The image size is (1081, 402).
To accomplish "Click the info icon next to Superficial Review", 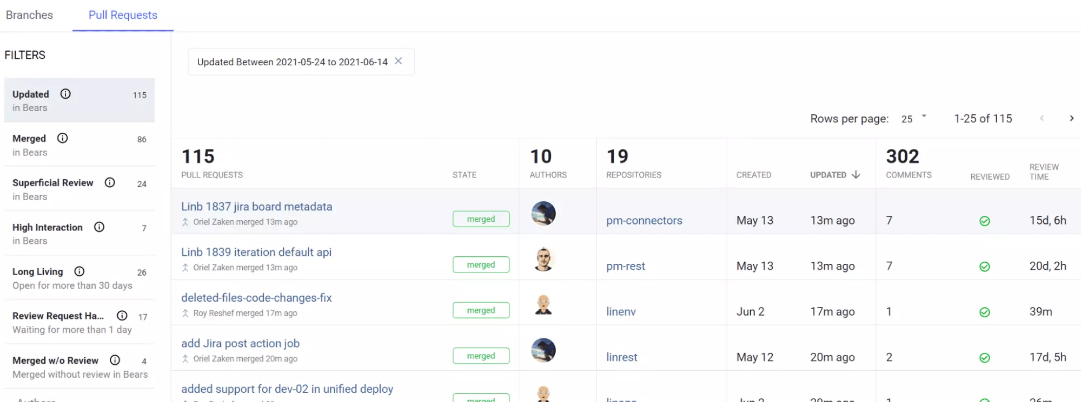I will (110, 183).
